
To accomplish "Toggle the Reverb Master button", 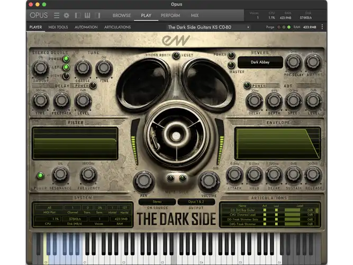I will pyautogui.click(x=231, y=65).
